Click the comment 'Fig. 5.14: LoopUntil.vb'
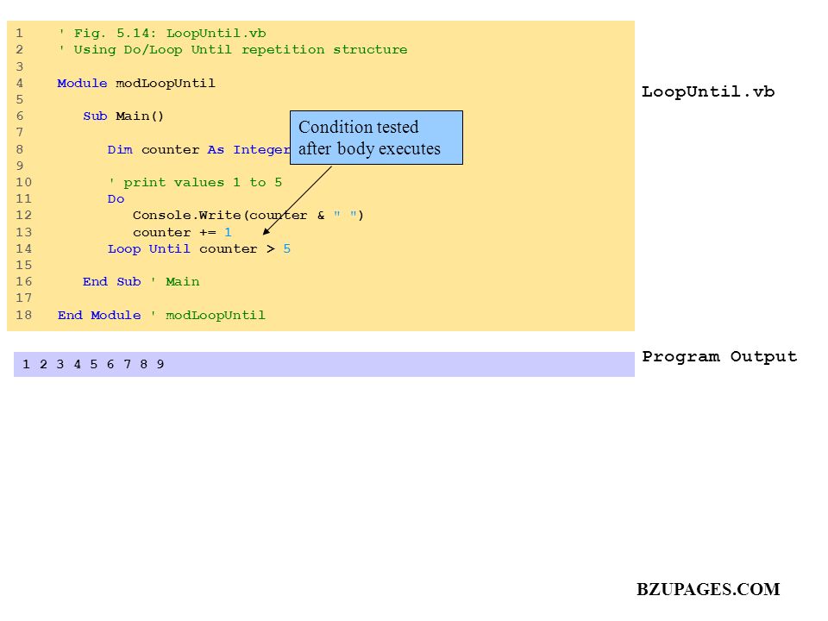Viewport: 828px width, 621px height. (x=163, y=34)
